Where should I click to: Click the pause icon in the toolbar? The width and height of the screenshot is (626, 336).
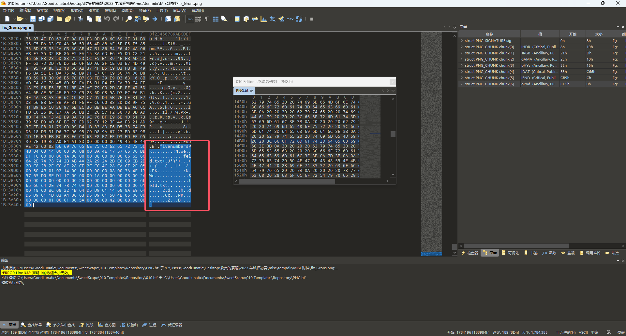[x=312, y=19]
